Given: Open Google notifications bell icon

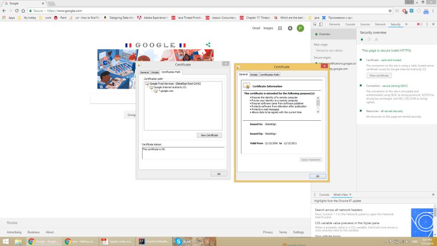Looking at the screenshot, I should (290, 28).
